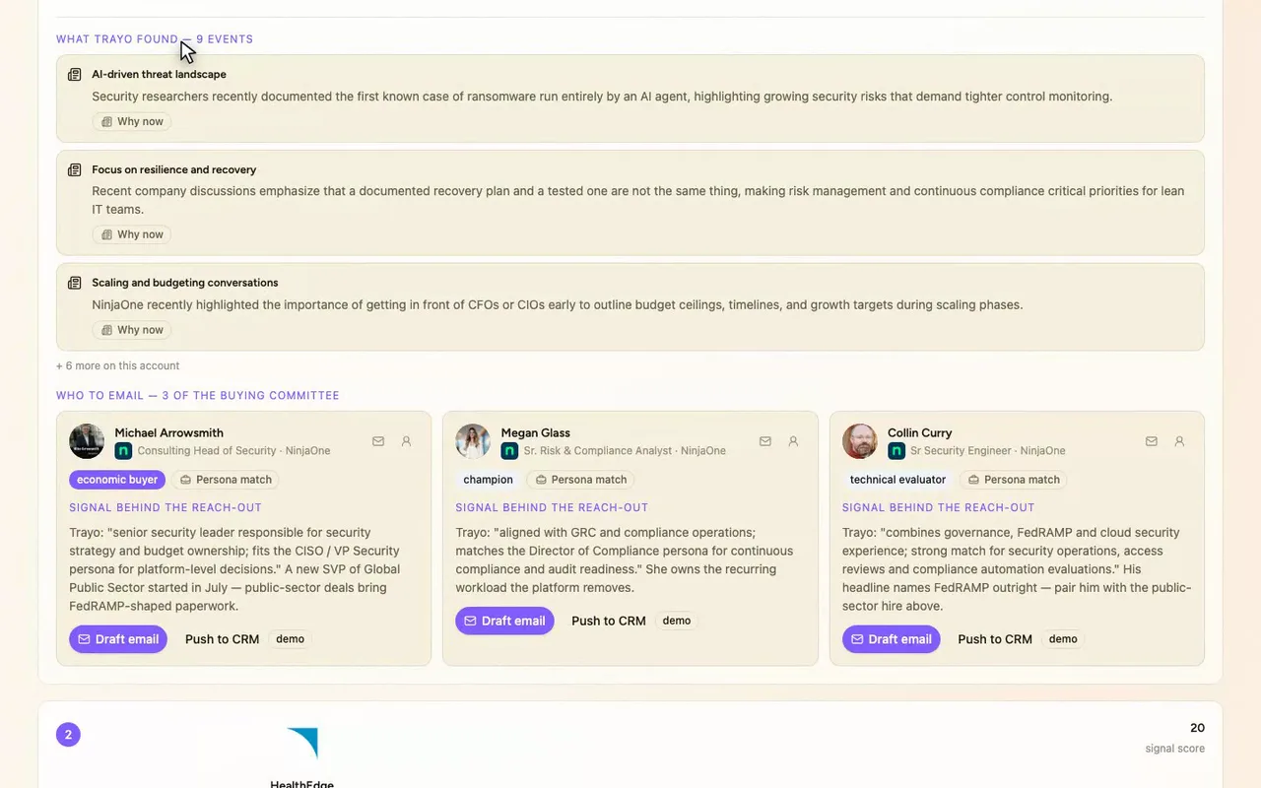1261x788 pixels.
Task: Open the person icon on Megan Glass's card
Action: 793,441
